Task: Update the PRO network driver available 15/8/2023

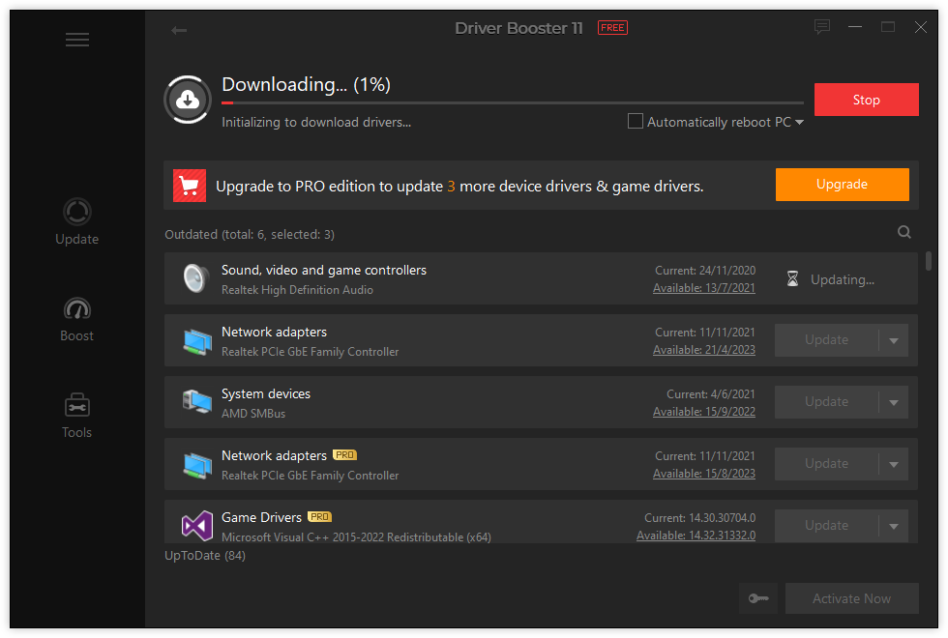Action: tap(826, 464)
